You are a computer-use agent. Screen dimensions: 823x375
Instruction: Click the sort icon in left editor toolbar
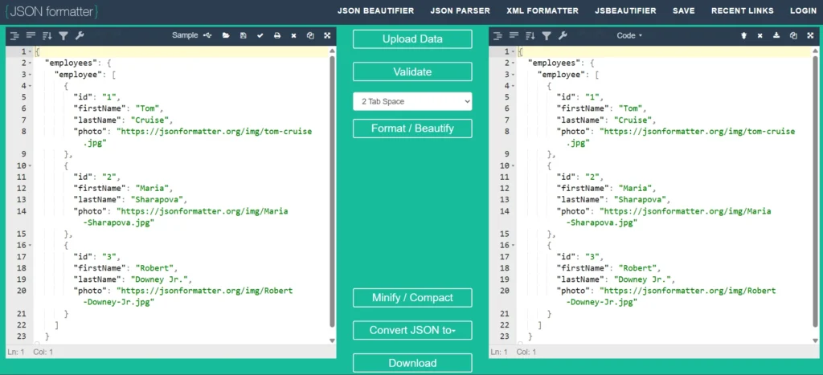tap(47, 35)
